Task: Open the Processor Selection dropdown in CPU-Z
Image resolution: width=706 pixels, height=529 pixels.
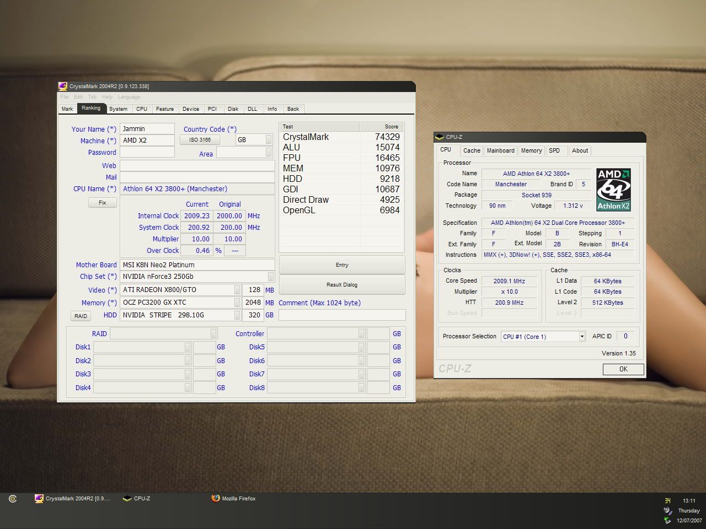Action: (581, 337)
